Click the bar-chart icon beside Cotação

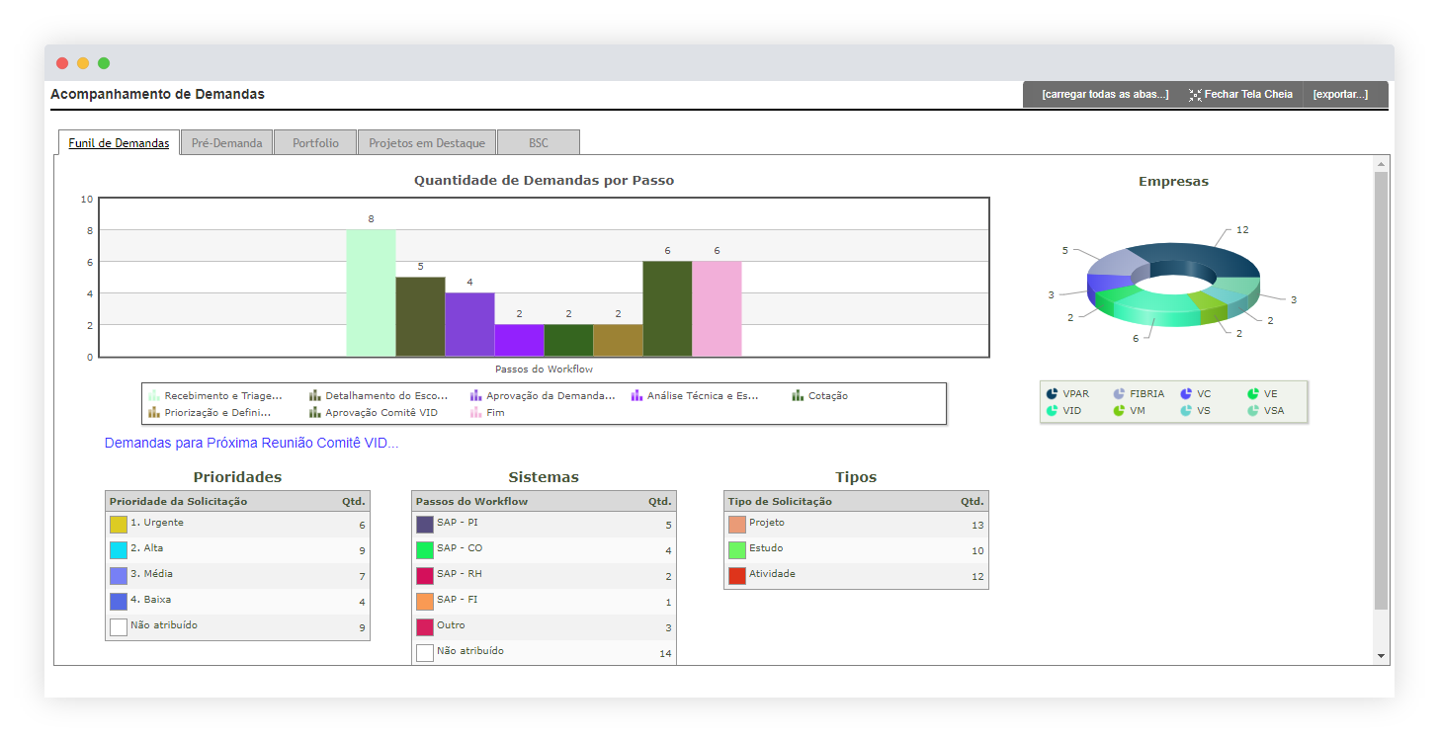click(x=798, y=395)
